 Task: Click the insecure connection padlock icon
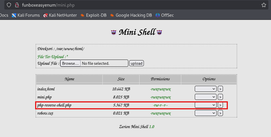[x=17, y=5]
